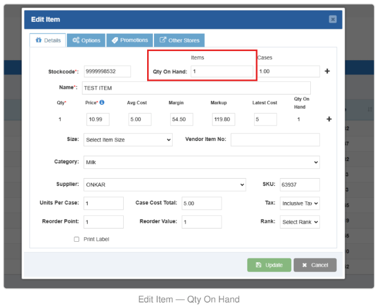The width and height of the screenshot is (379, 307).
Task: Open the Supplier dropdown showing ONKAR
Action: (165, 184)
